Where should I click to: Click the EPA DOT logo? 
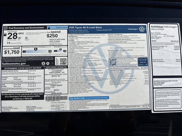coord(6,28)
